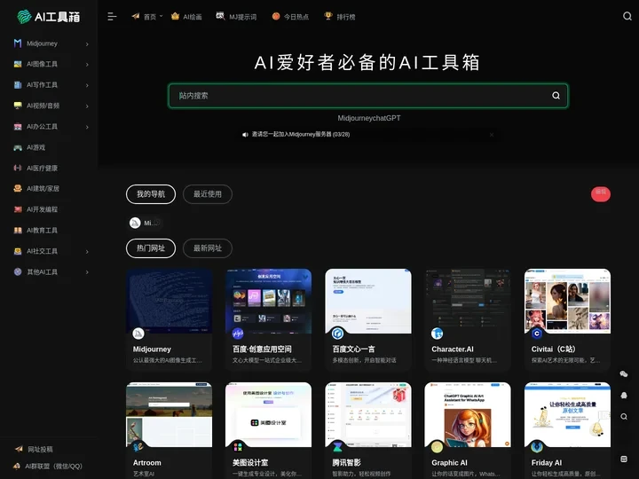
Task: Click the AI办公工具 sidebar icon
Action: [18, 126]
